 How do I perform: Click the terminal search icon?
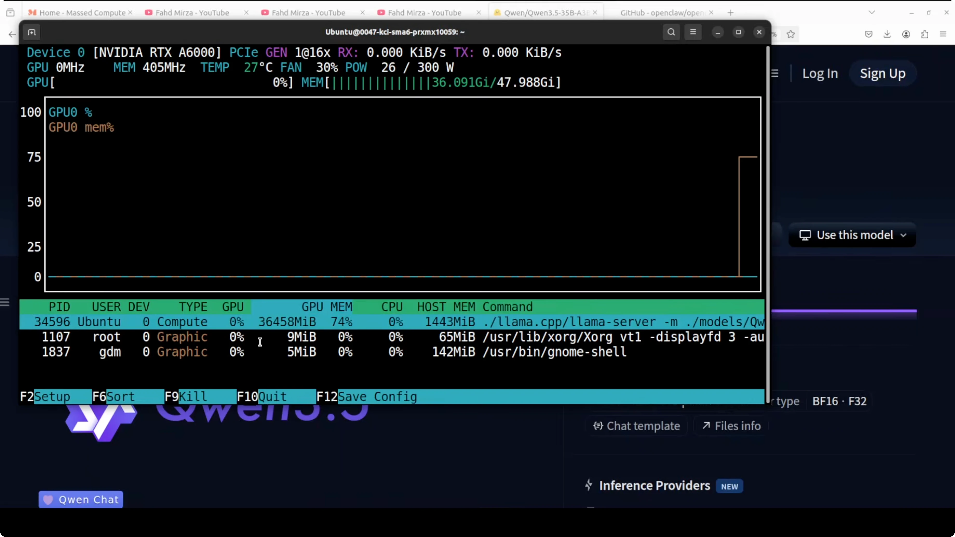click(x=671, y=32)
